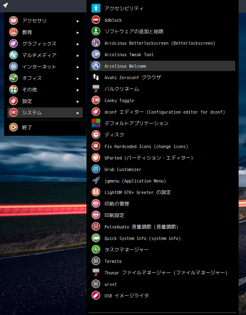The height and width of the screenshot is (315, 246).
Task: Click the ソフトウェアの追加と削除 download icon
Action: 96,31
